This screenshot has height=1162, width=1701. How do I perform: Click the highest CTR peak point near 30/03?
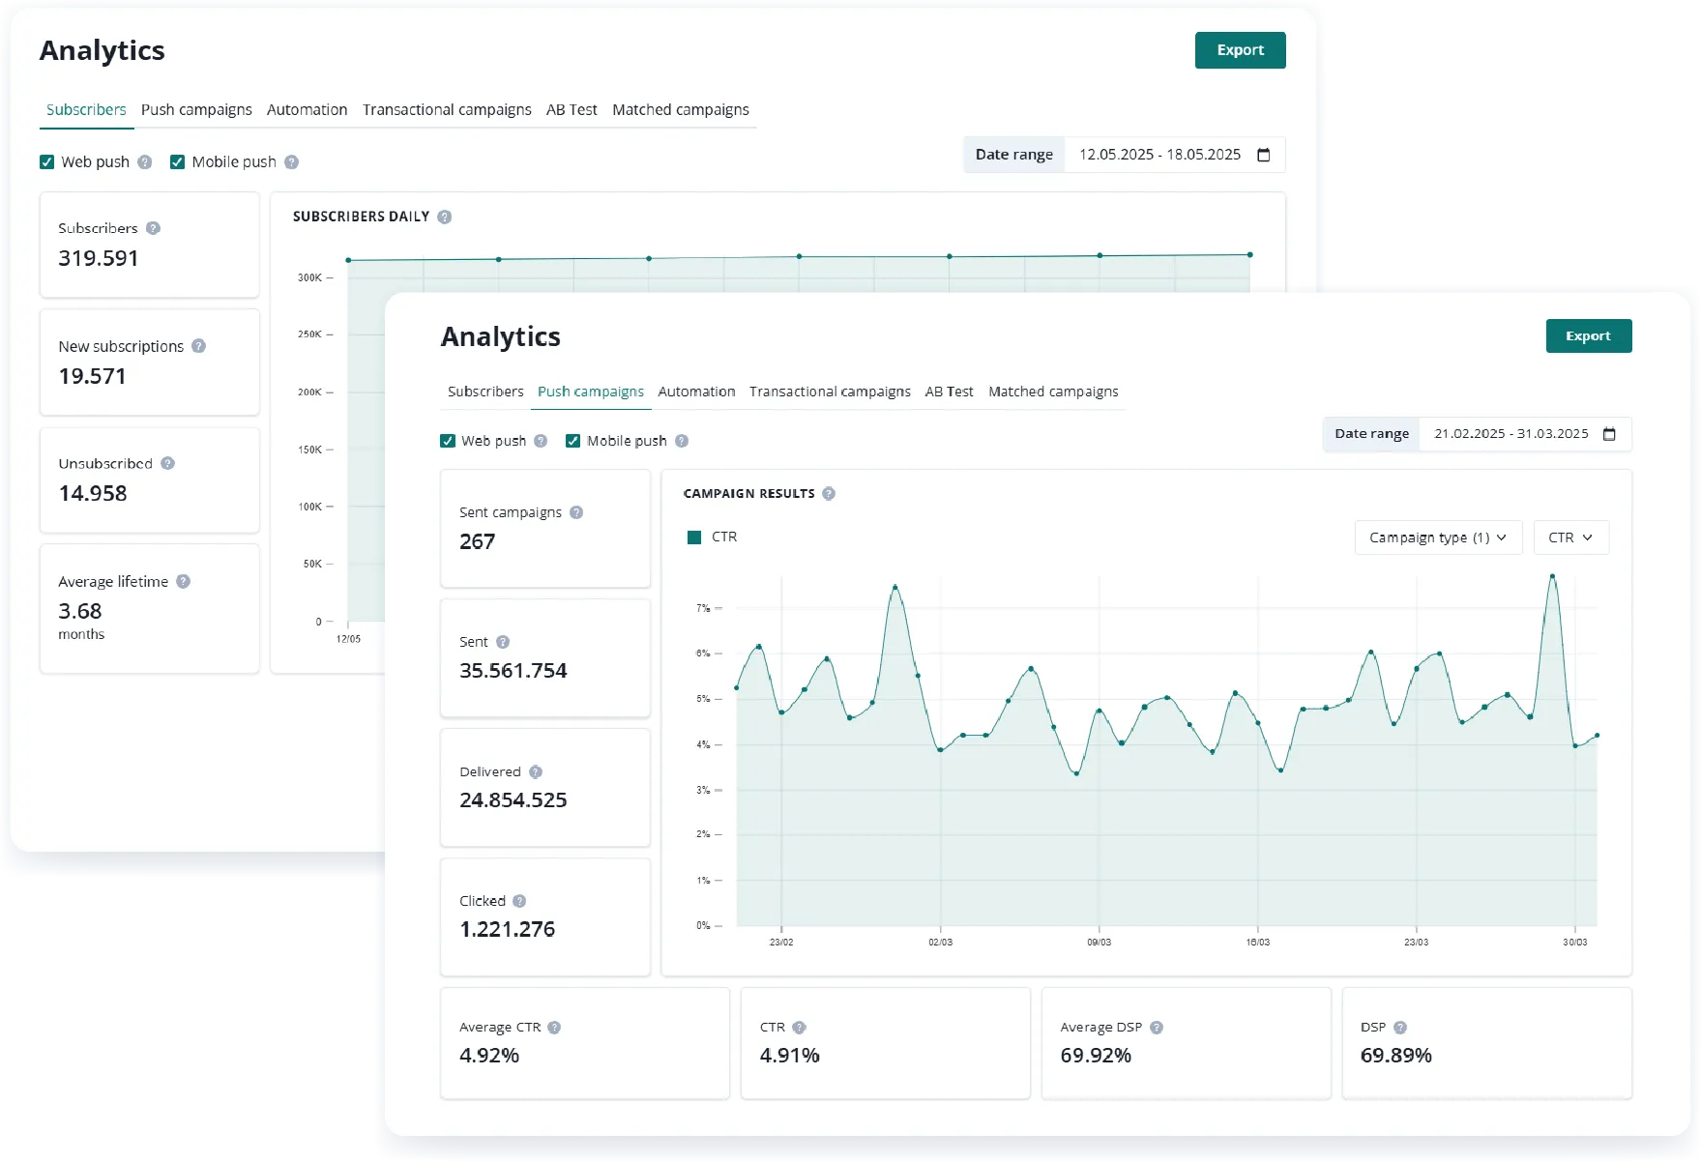click(1552, 576)
